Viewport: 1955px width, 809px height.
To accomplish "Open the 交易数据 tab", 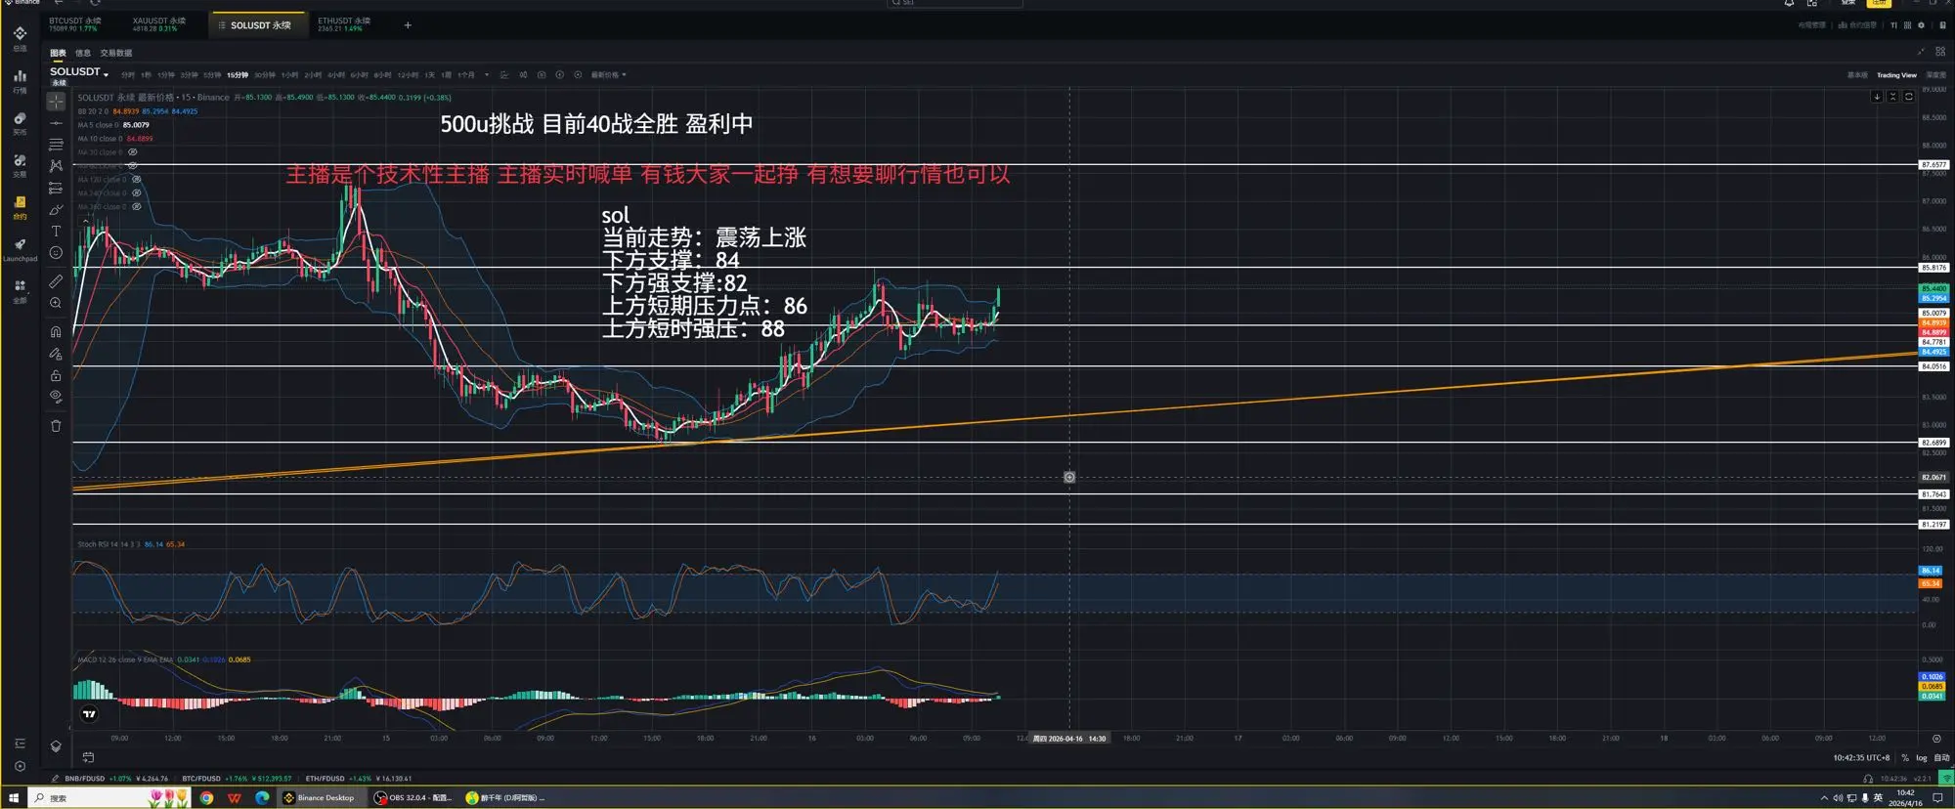I will [116, 53].
